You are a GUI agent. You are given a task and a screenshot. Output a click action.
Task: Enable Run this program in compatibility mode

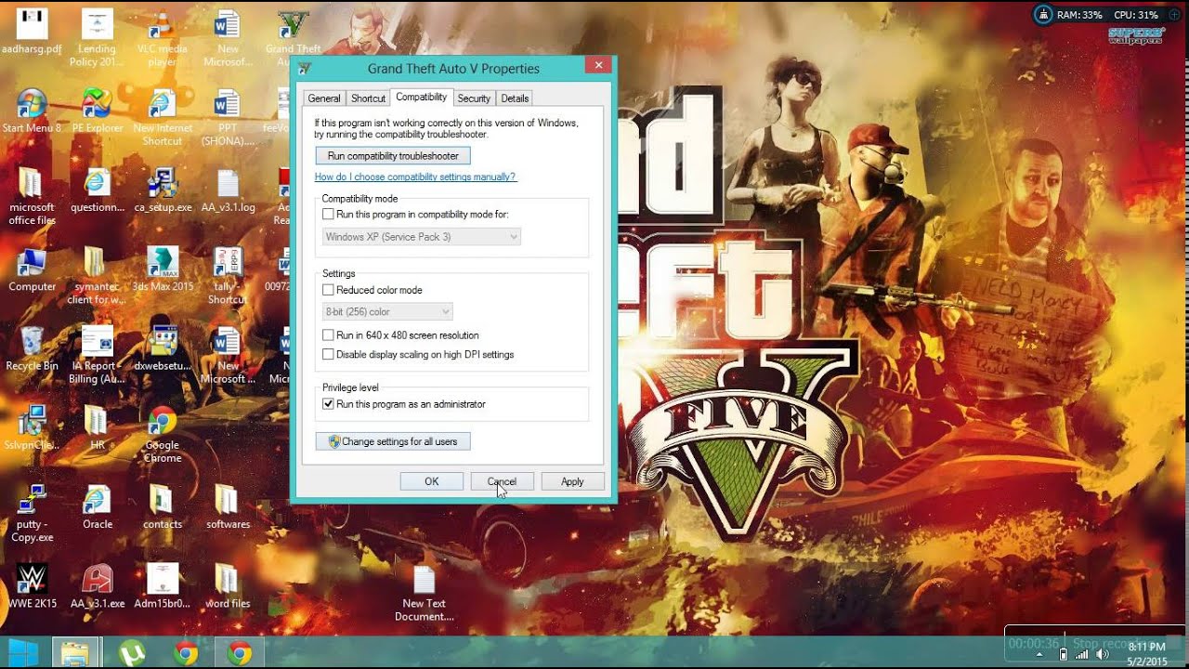coord(328,214)
